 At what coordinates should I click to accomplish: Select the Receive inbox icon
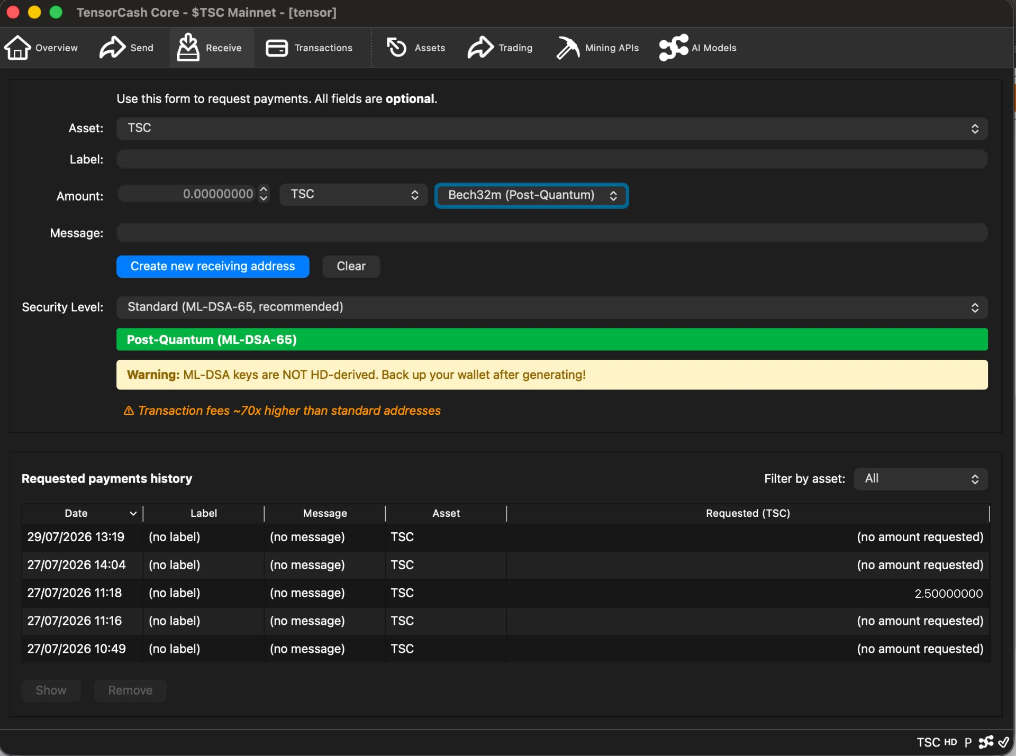point(188,47)
